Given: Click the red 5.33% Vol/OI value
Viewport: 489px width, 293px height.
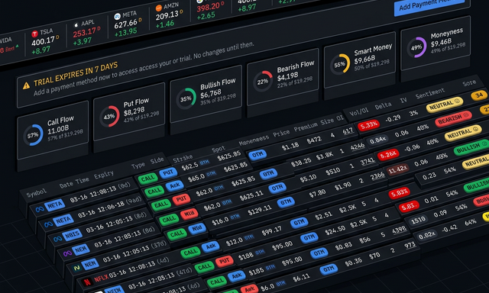Looking at the screenshot, I should click(368, 125).
